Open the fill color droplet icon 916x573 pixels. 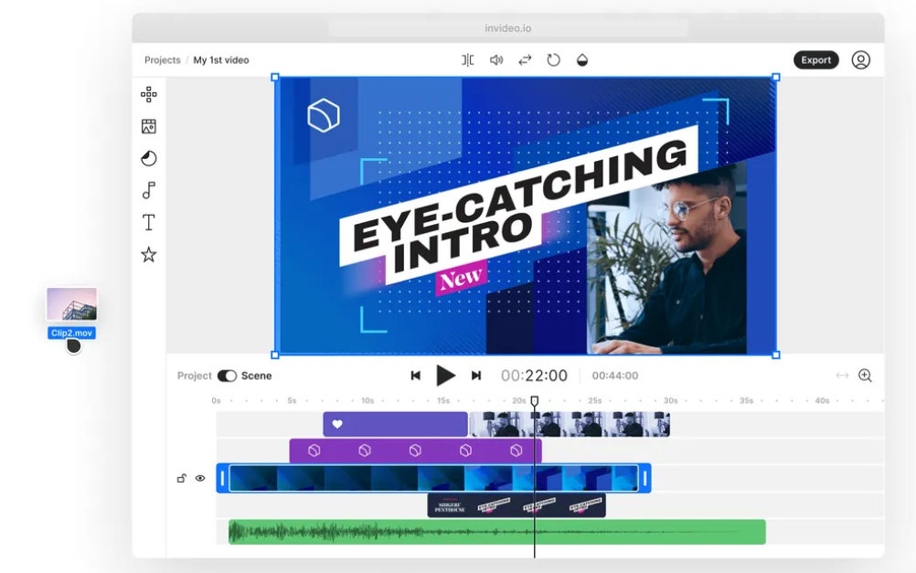pos(580,59)
